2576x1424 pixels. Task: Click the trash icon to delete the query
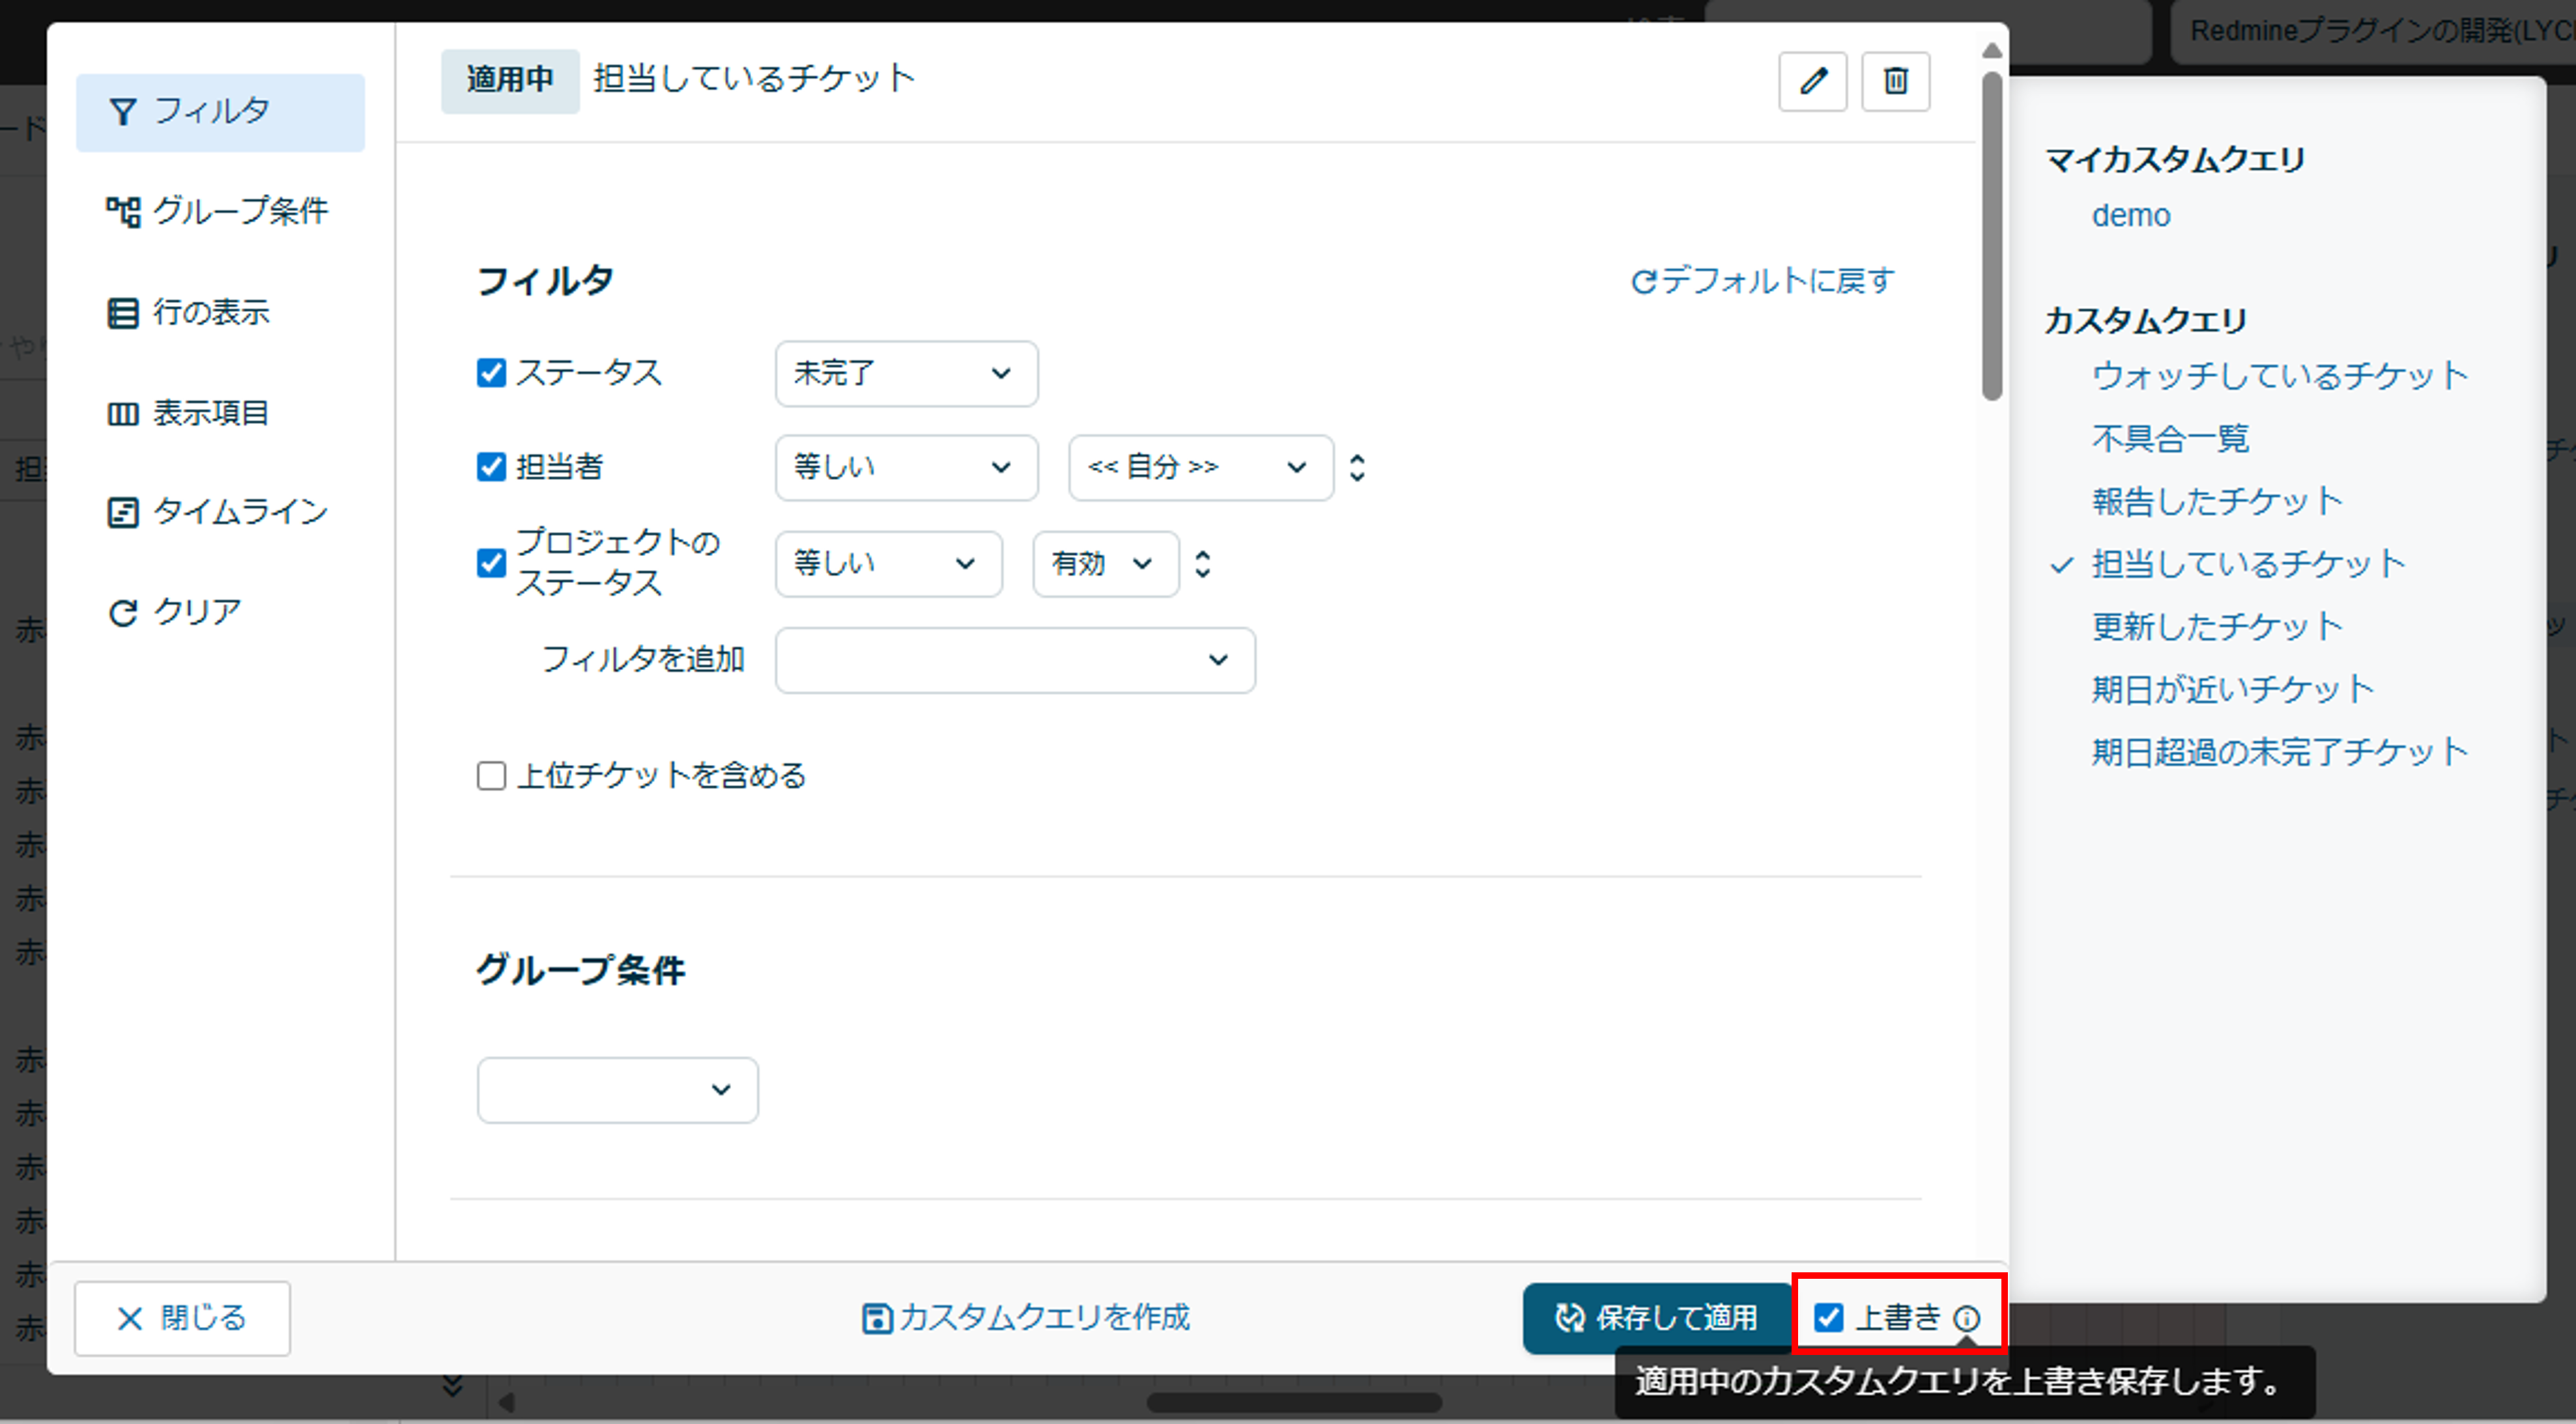pos(1895,81)
